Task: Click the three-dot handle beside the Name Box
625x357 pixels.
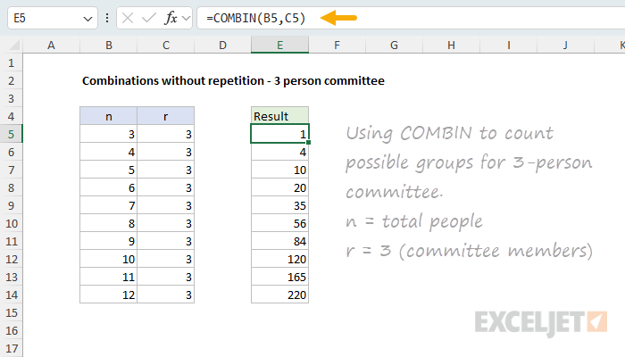Action: coord(107,18)
